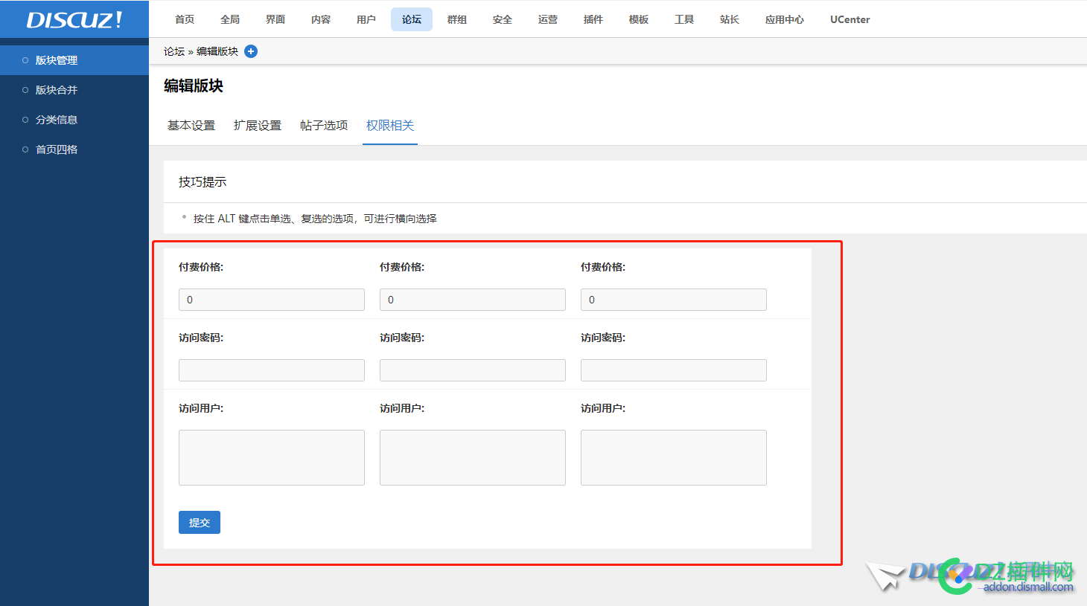This screenshot has height=606, width=1087.
Task: Focus the middle 访问密码 input field
Action: (x=473, y=370)
